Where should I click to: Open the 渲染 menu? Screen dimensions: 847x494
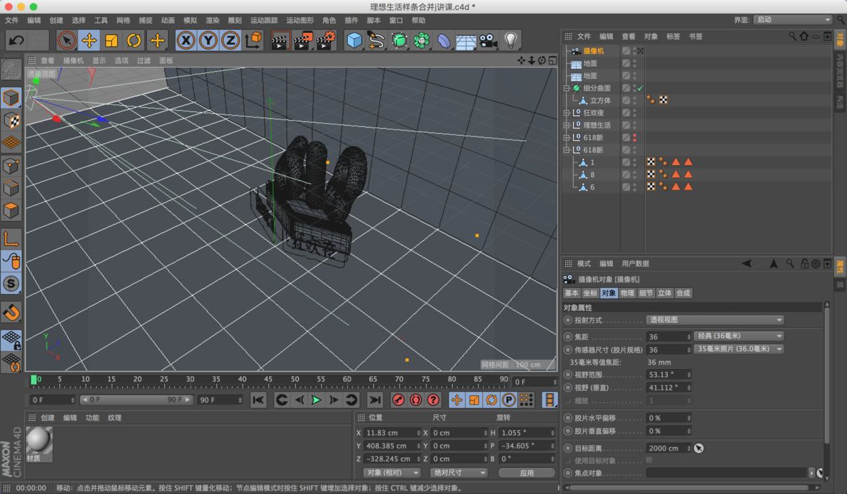(212, 20)
